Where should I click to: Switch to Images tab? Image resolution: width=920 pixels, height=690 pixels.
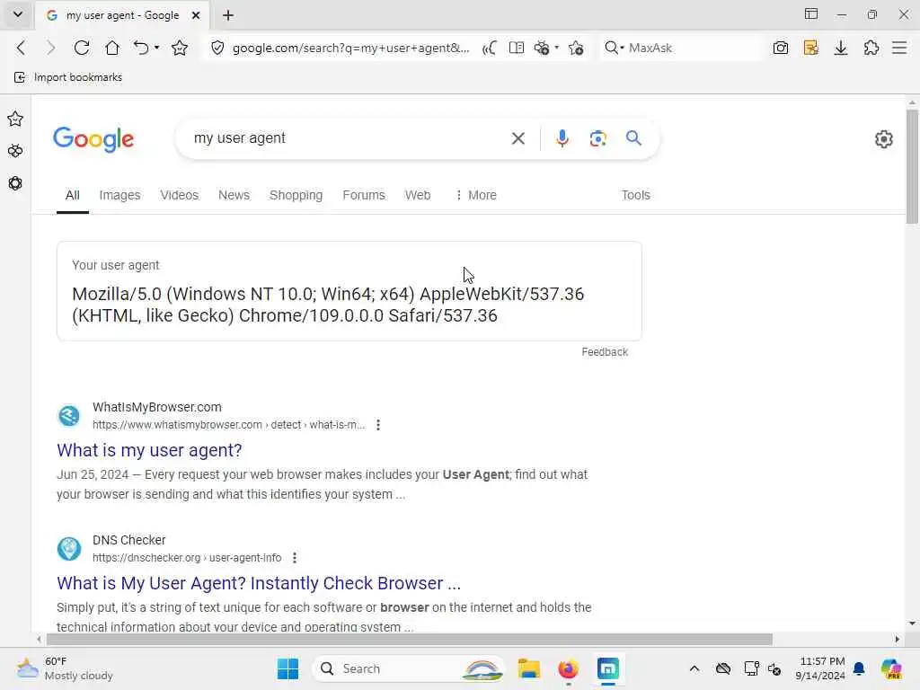119,195
